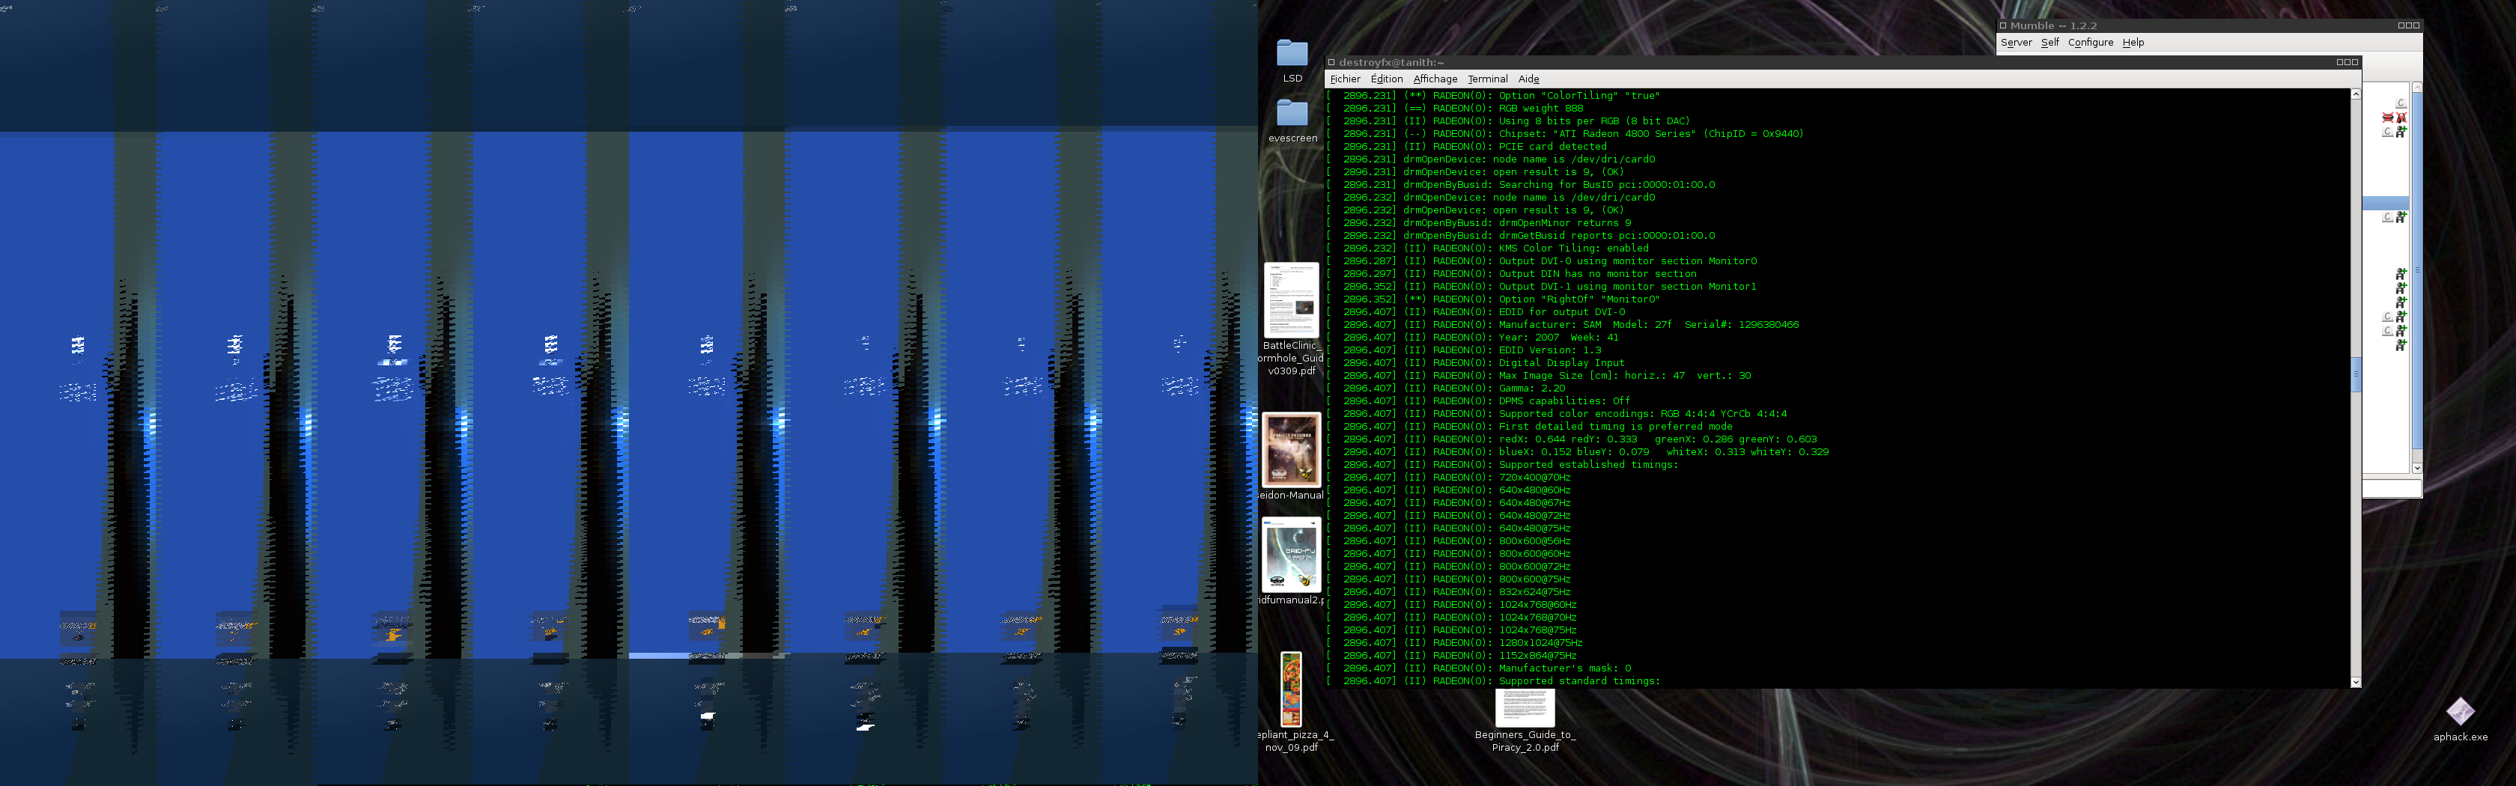
Task: Open the Édition menu in terminal
Action: (x=1386, y=79)
